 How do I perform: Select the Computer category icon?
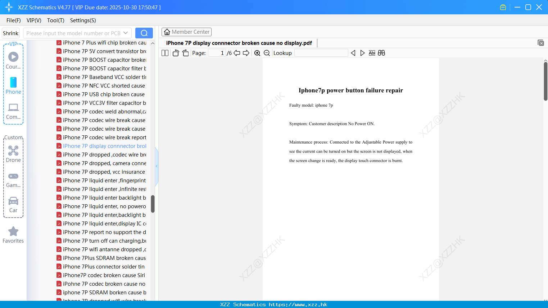coord(13,111)
